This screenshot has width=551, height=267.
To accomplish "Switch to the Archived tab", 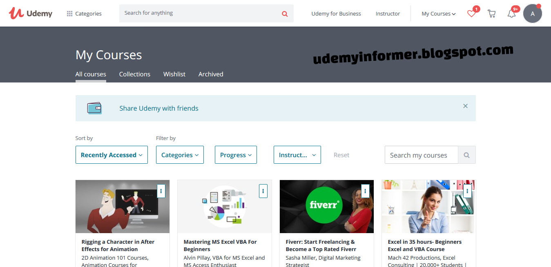I will [210, 74].
